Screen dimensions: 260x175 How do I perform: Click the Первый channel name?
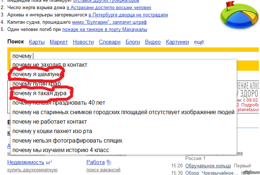click(242, 166)
